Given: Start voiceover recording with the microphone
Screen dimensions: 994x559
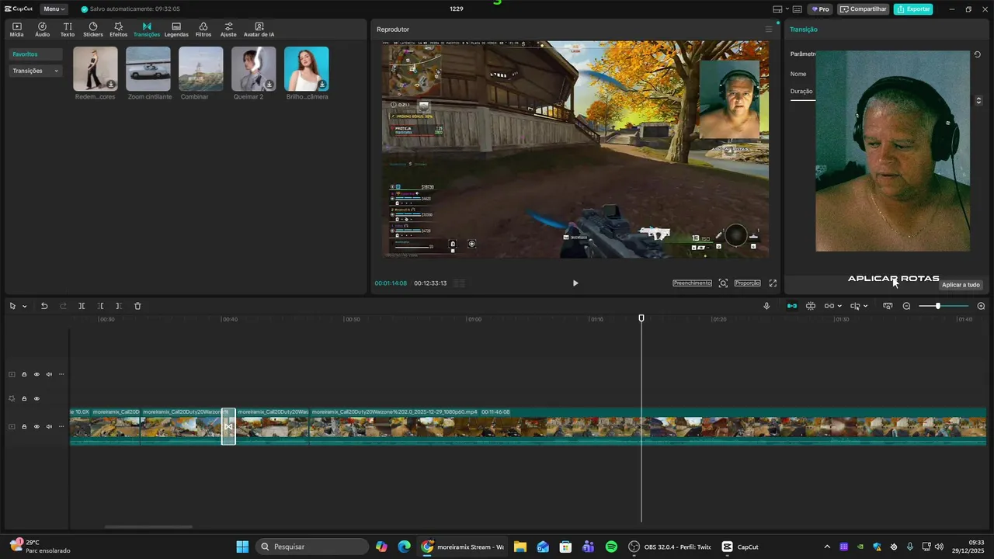Looking at the screenshot, I should click(x=766, y=306).
